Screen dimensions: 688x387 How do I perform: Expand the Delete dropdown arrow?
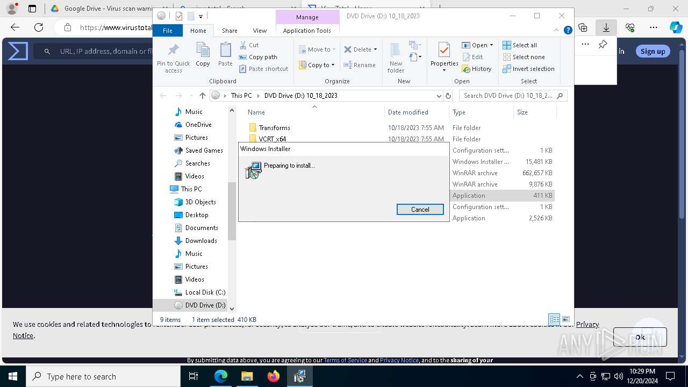(375, 49)
